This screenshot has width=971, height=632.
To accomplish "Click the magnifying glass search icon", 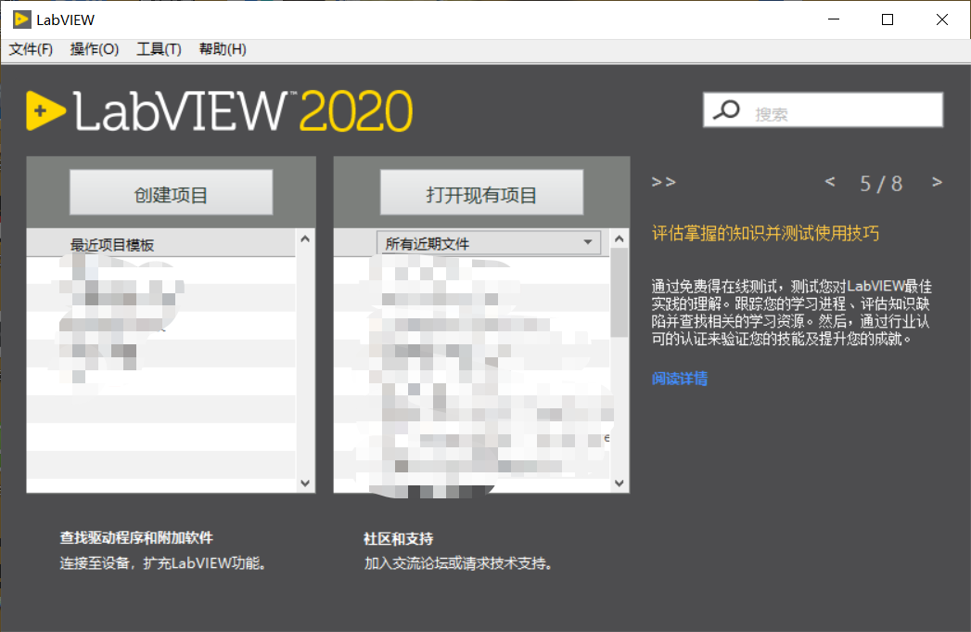I will pyautogui.click(x=726, y=110).
